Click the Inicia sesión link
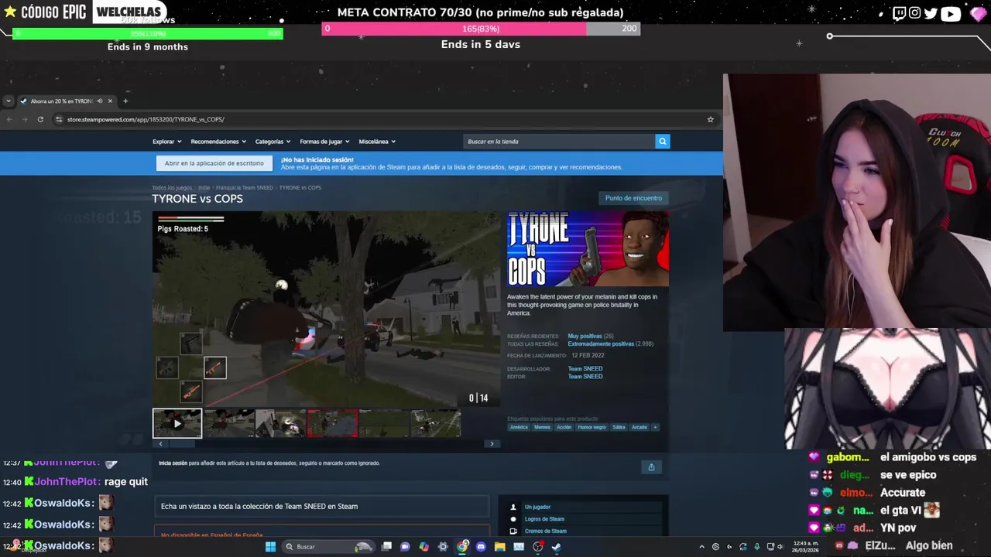The height and width of the screenshot is (557, 991). (173, 463)
